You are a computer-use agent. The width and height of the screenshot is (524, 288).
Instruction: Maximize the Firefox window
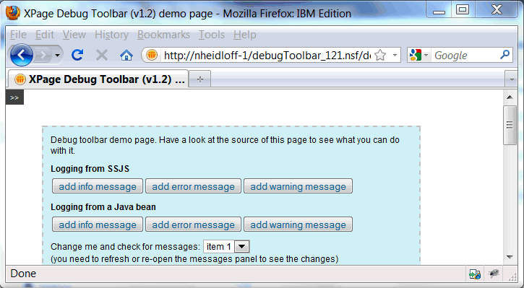(x=463, y=10)
